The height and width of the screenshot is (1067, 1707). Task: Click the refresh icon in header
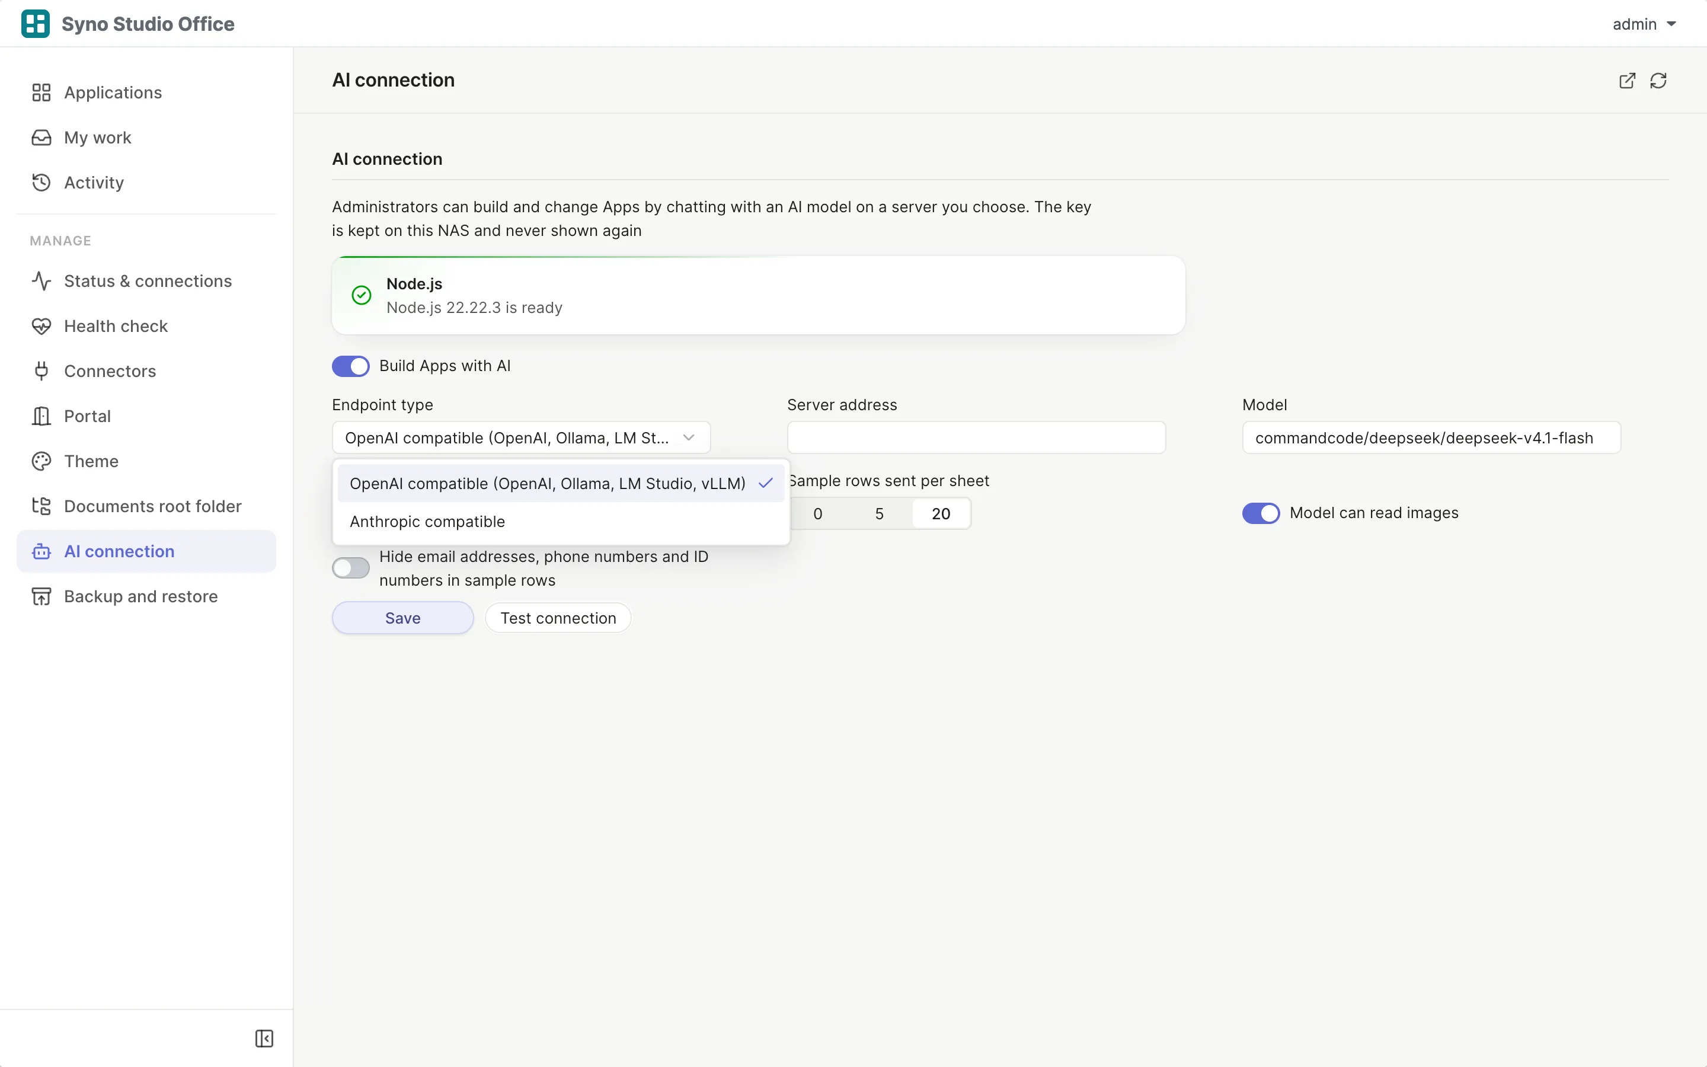1658,81
